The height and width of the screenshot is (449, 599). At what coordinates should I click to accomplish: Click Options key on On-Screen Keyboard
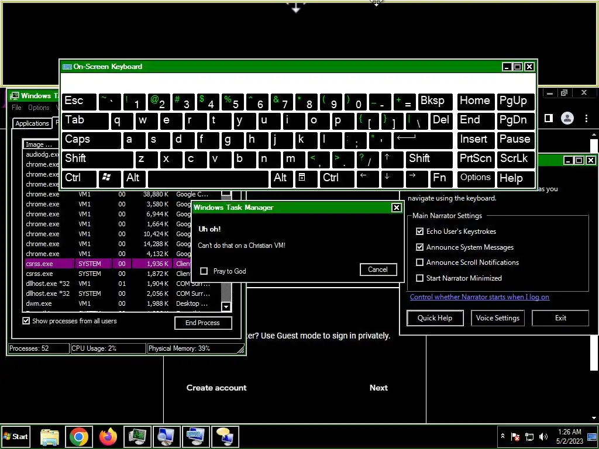(476, 178)
